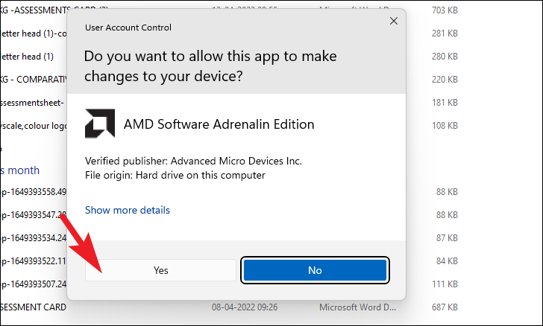543x326 pixels.
Task: Select the assessmentsheet- file in Explorer
Action: (x=32, y=103)
